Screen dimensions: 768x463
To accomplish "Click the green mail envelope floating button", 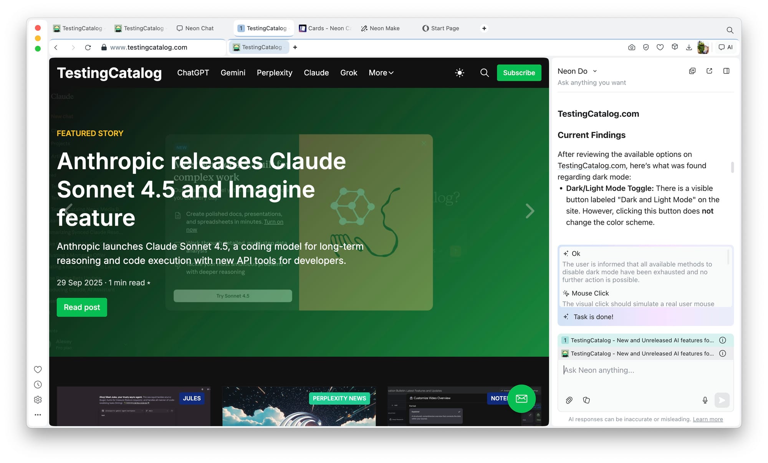I will pyautogui.click(x=521, y=399).
